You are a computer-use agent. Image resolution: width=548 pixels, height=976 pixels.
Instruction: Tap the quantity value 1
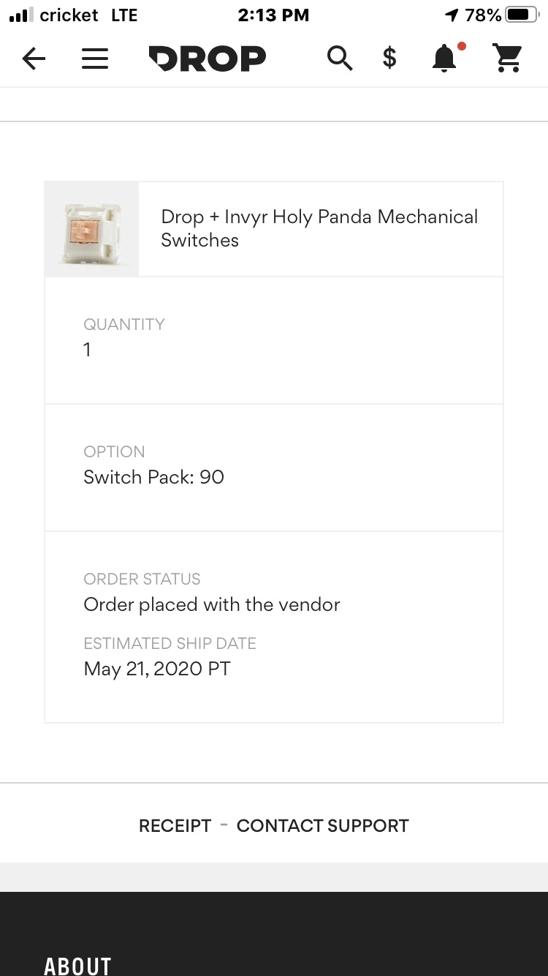tap(87, 350)
